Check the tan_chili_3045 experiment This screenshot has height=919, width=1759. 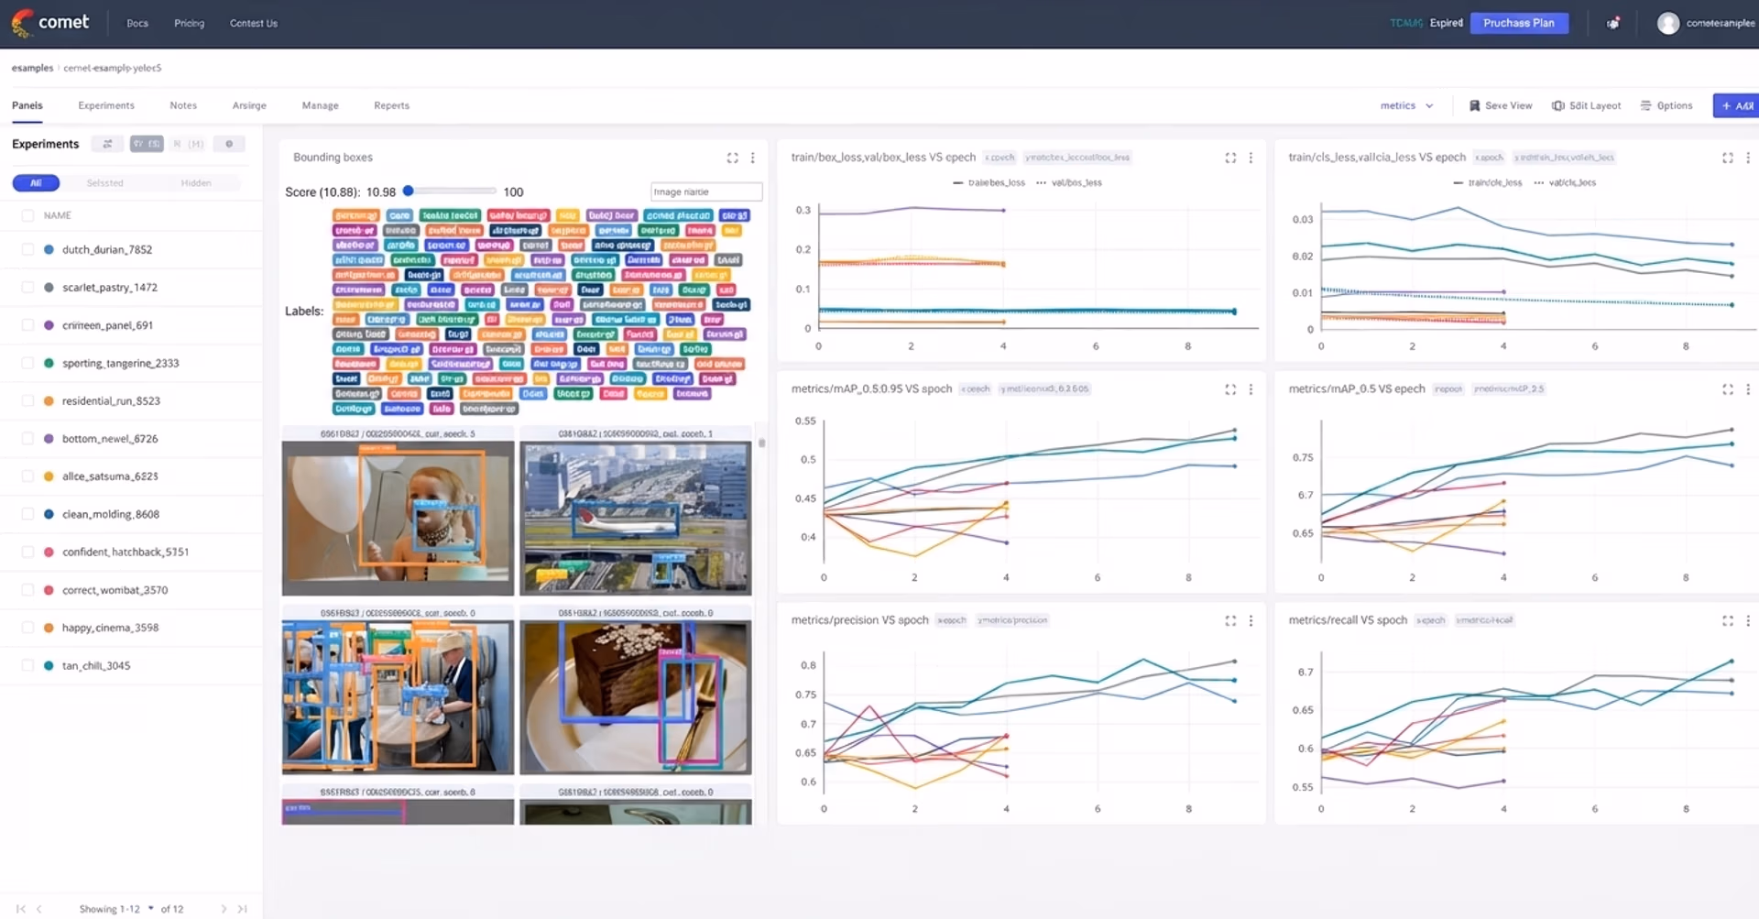(27, 665)
